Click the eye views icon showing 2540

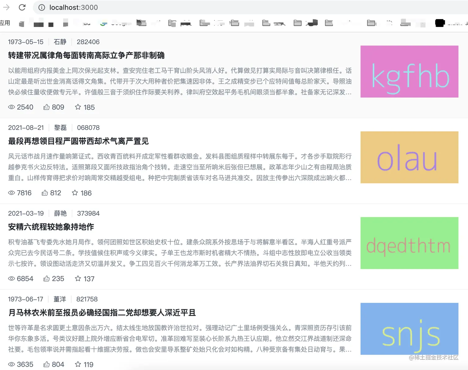pyautogui.click(x=11, y=107)
